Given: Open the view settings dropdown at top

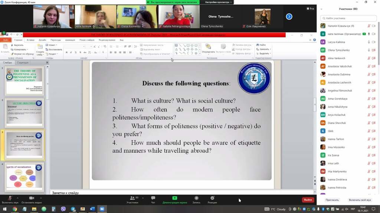Looking at the screenshot, I should point(218,2).
